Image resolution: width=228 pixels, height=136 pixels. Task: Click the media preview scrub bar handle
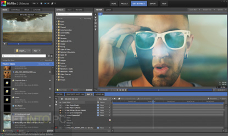[x=18, y=44]
